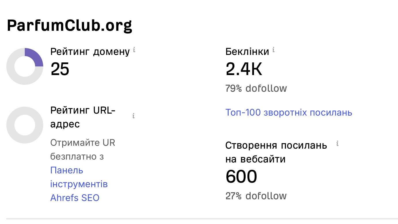398x224 pixels.
Task: Click the Рейтинг домену label
Action: pyautogui.click(x=90, y=52)
